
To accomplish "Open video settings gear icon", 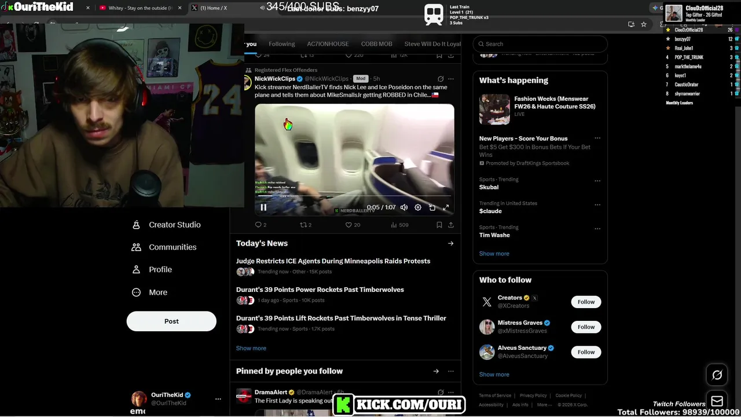I will pos(418,207).
